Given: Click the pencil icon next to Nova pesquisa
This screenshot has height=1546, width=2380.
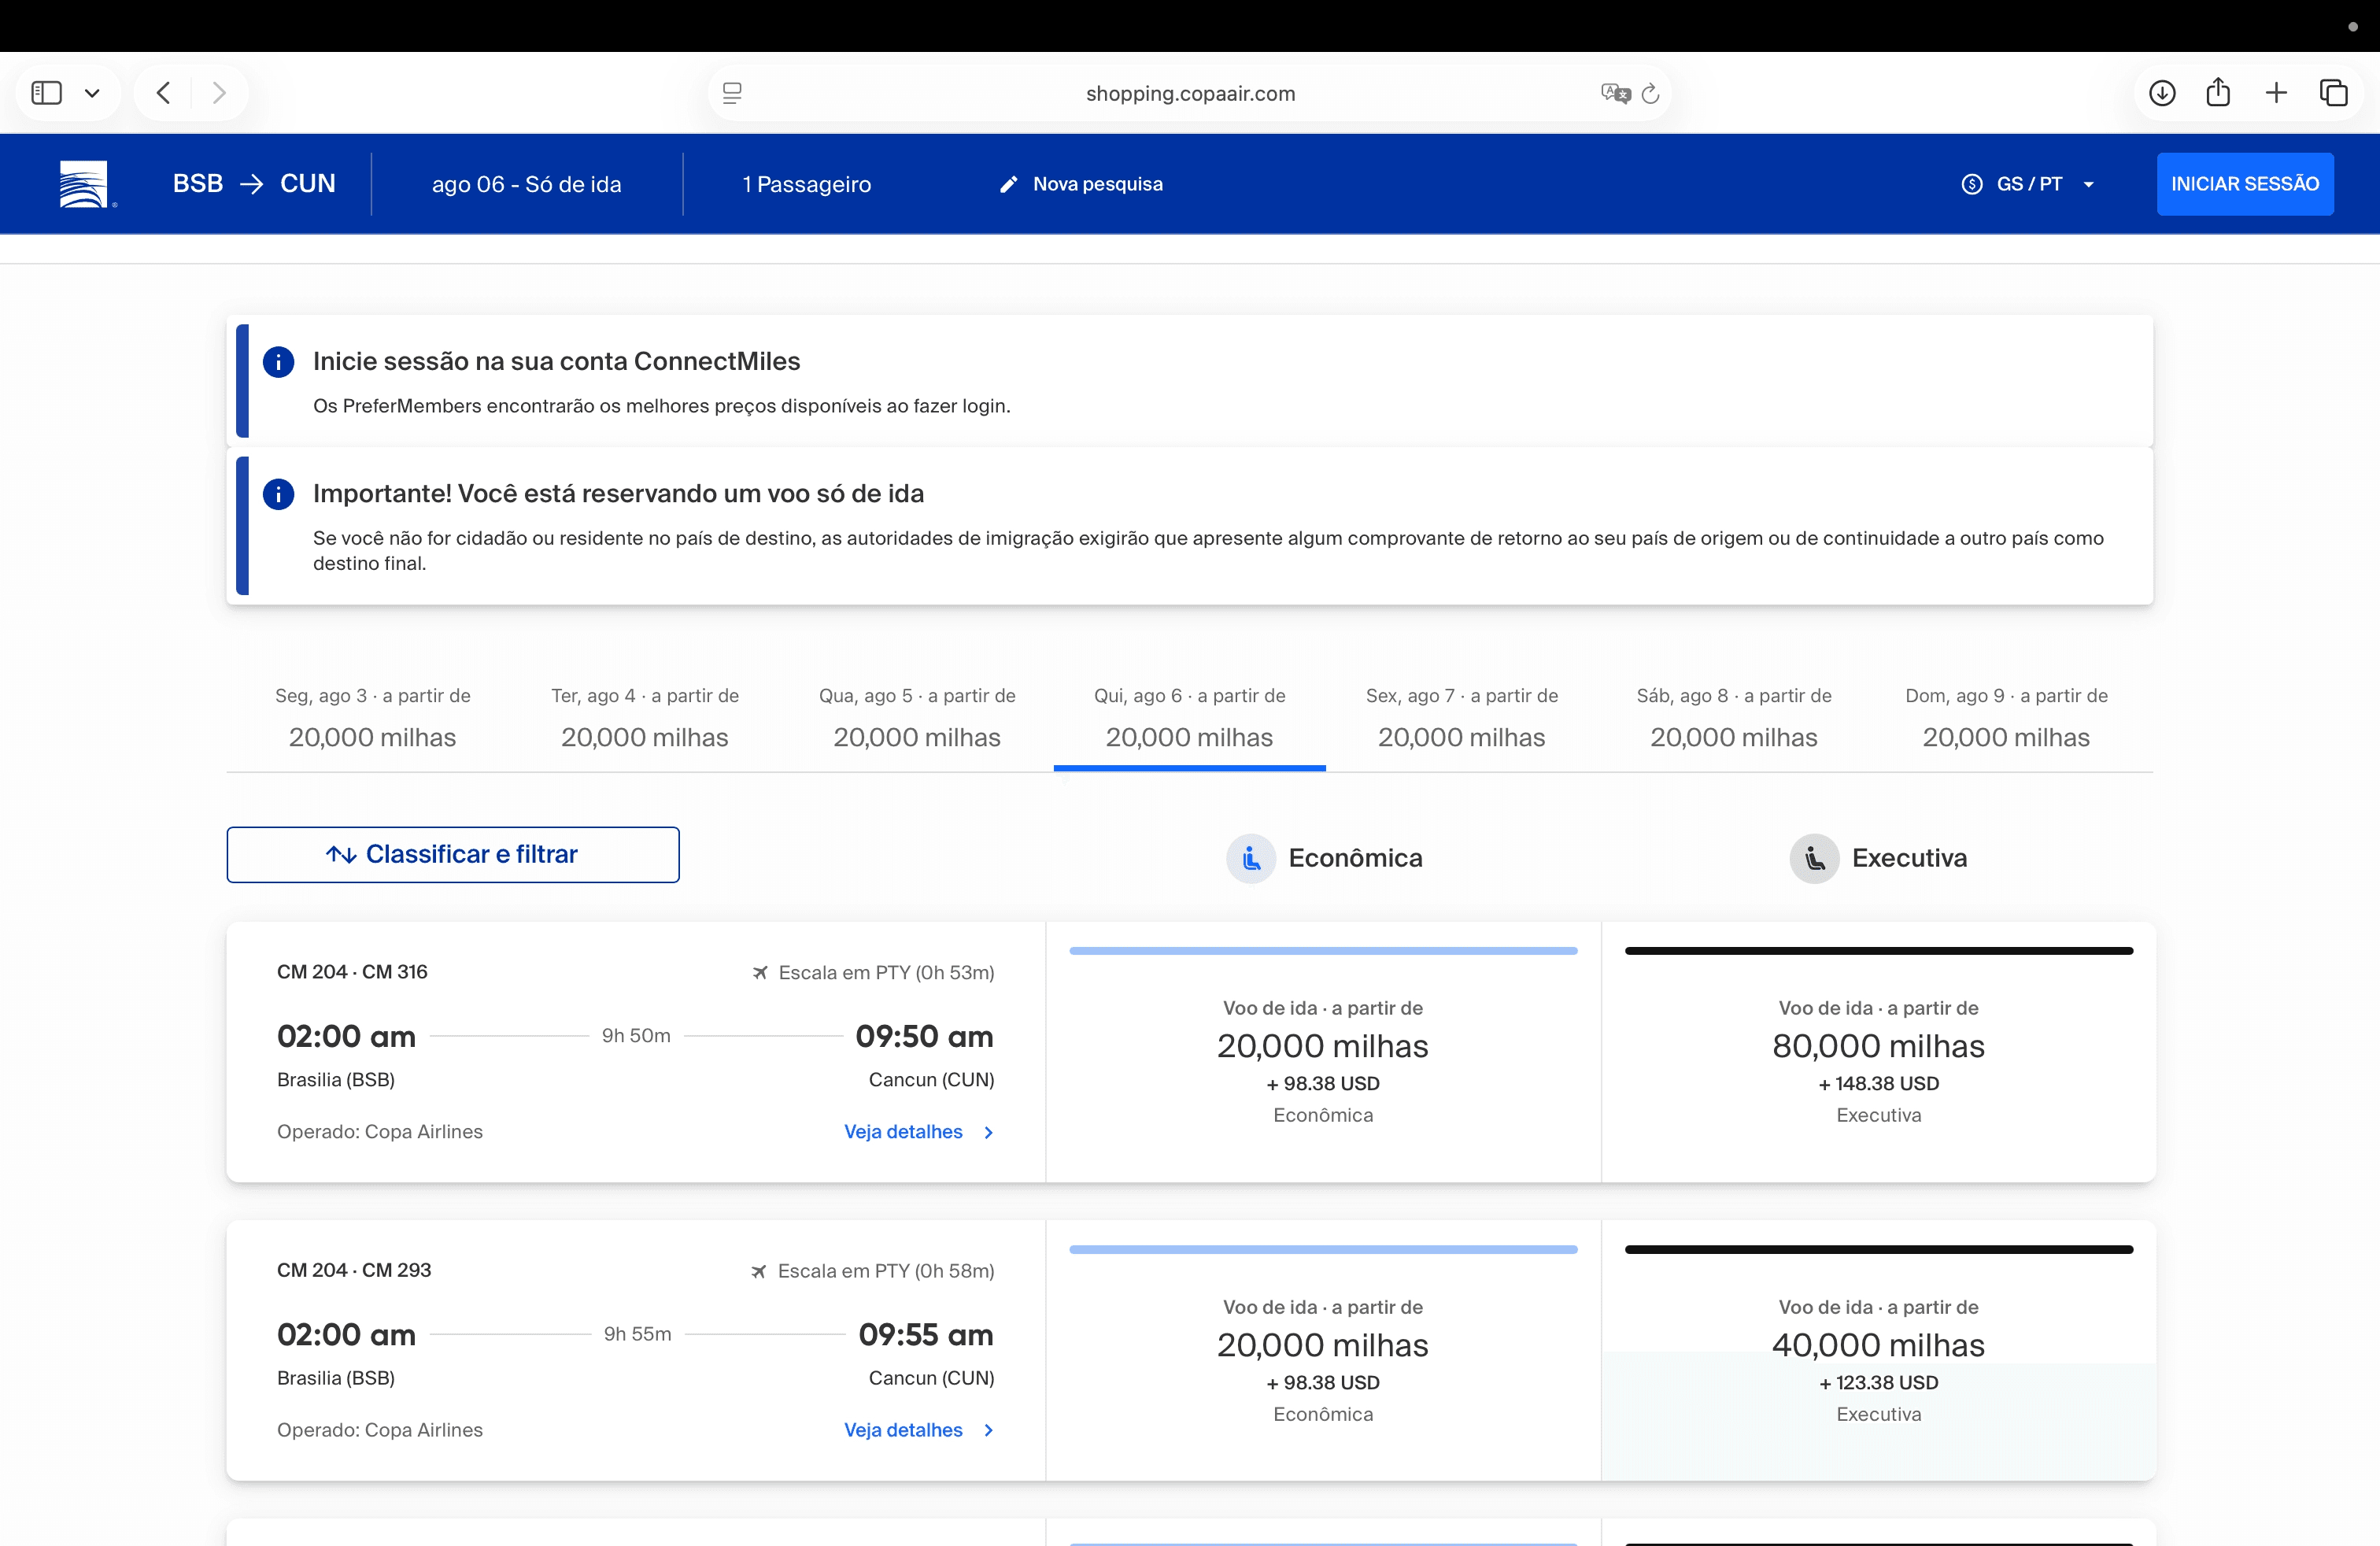Looking at the screenshot, I should (x=1009, y=184).
